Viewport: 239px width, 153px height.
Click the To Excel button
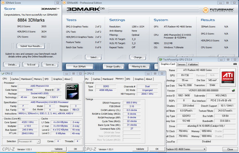pyautogui.click(x=32, y=65)
